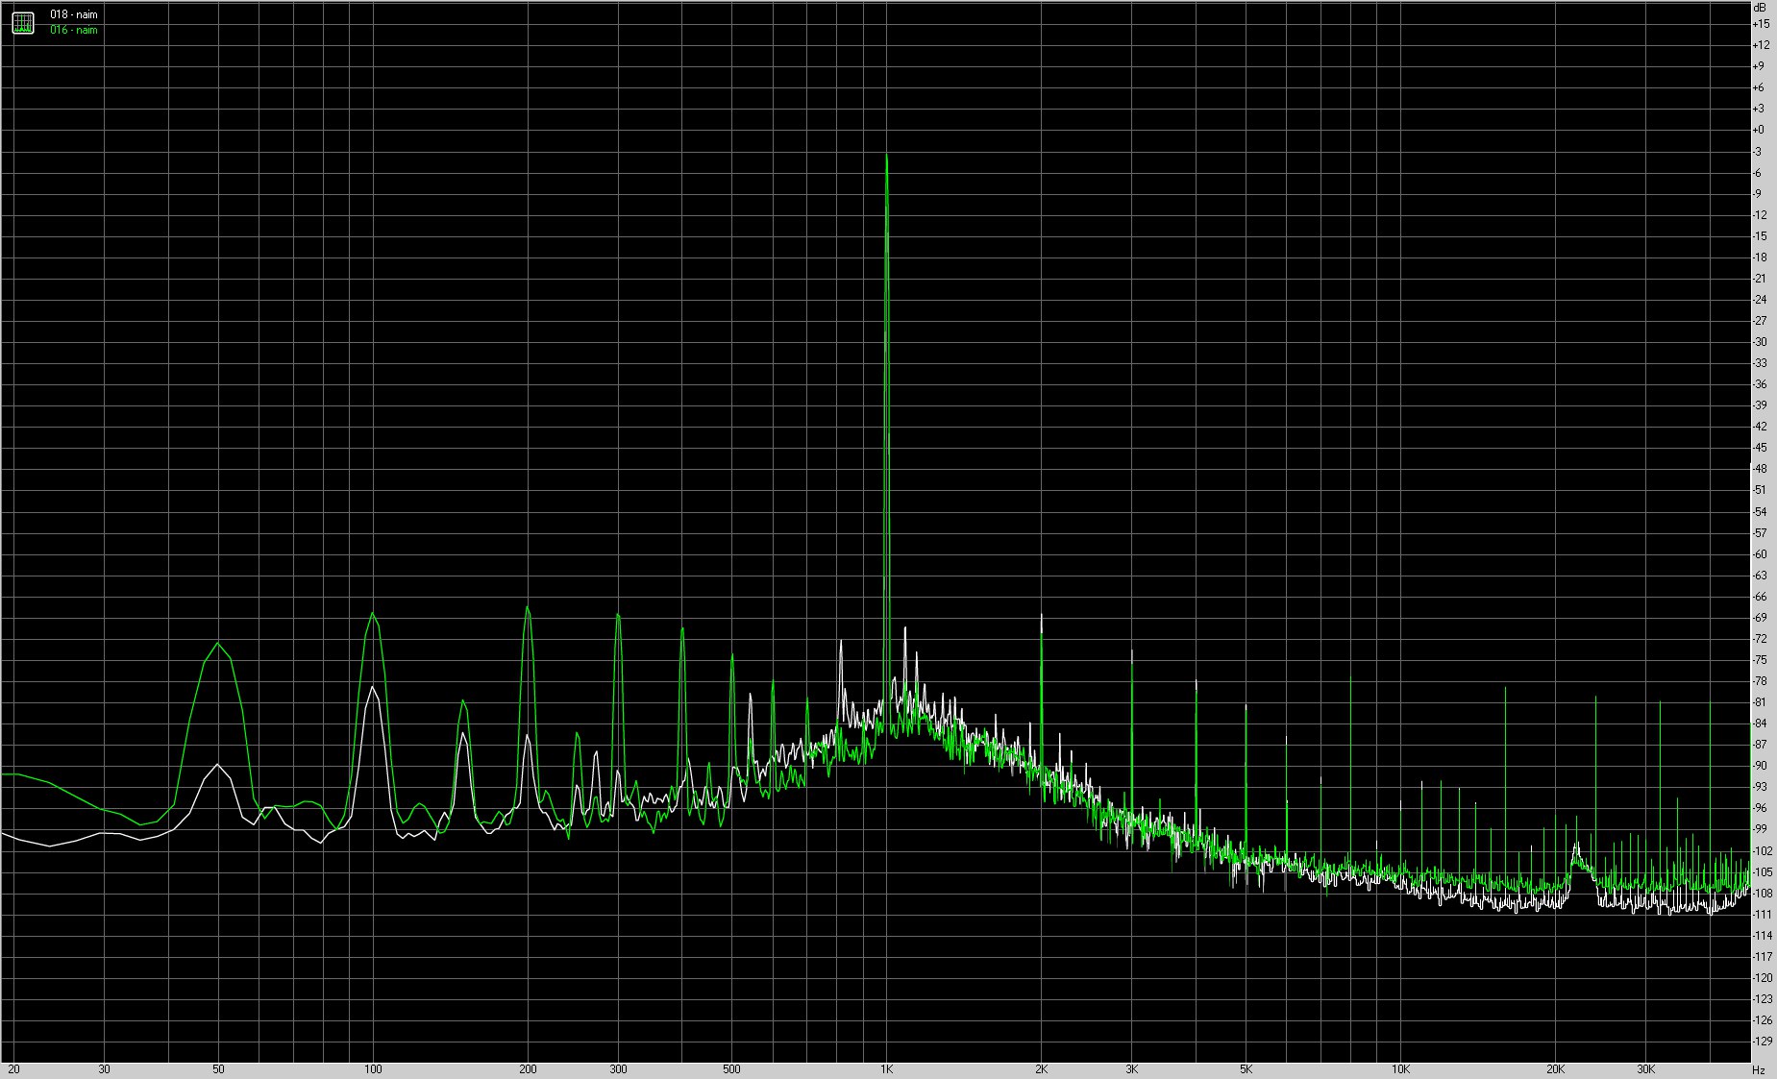Screen dimensions: 1777x1079
Task: Click the 5K frequency axis label
Action: pos(1246,1069)
